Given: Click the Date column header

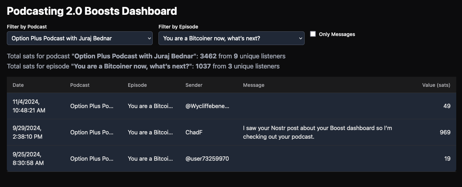Looking at the screenshot, I should (18, 85).
